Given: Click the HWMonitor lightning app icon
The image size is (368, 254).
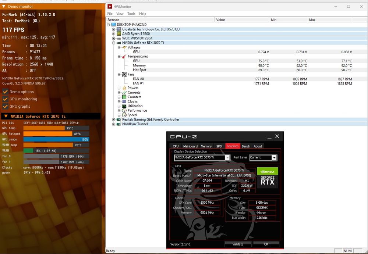Looking at the screenshot, I should 110,6.
